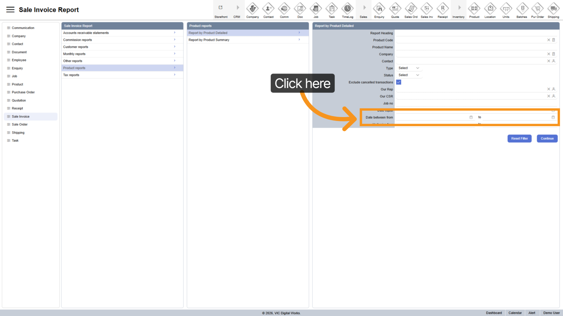Click the Shipping truck icon
This screenshot has width=563, height=316.
pyautogui.click(x=553, y=9)
